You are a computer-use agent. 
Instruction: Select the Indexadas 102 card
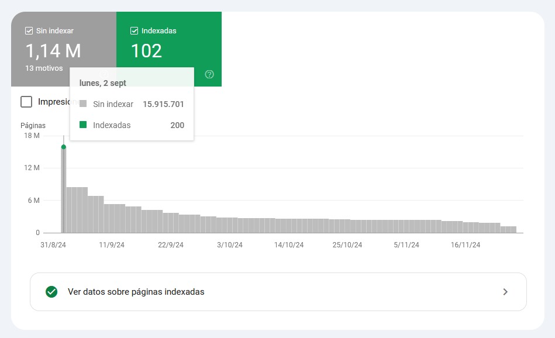click(169, 49)
